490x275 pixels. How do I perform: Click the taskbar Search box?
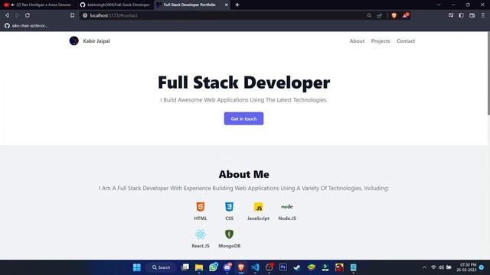[x=161, y=267]
